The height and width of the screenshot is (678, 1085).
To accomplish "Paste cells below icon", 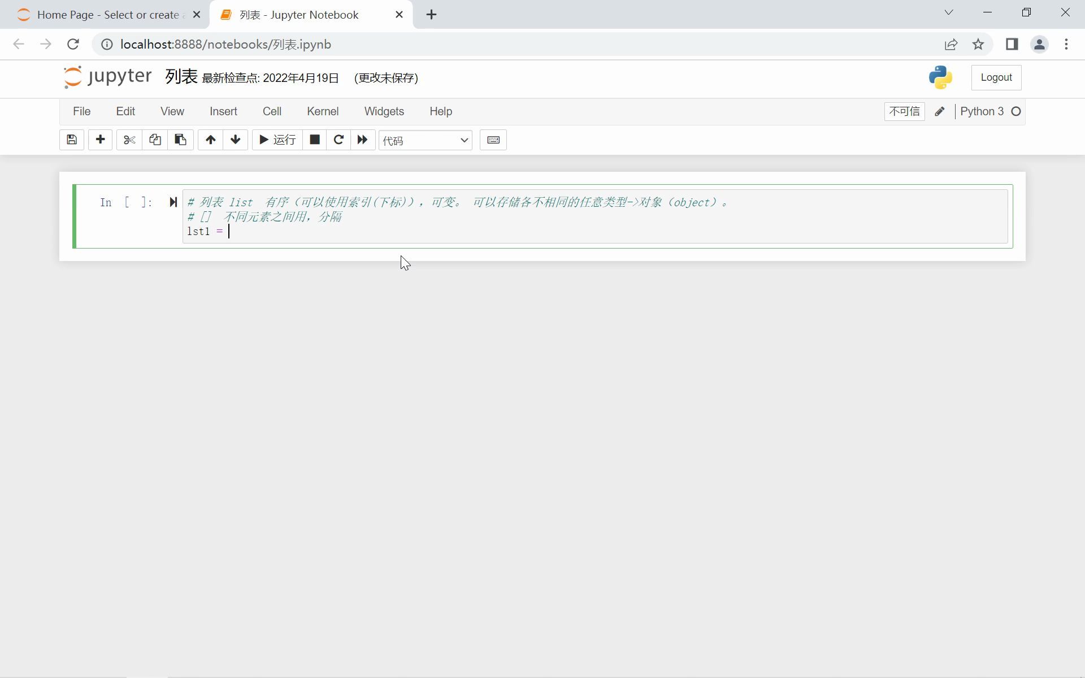I will click(181, 140).
